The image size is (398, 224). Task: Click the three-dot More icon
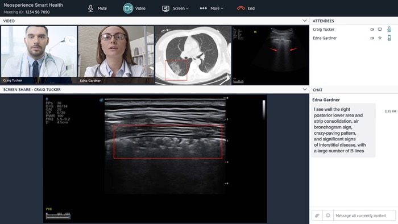204,9
